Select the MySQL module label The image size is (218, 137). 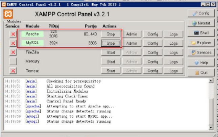click(x=32, y=43)
